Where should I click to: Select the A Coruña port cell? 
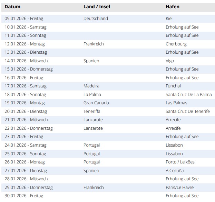point(175,171)
